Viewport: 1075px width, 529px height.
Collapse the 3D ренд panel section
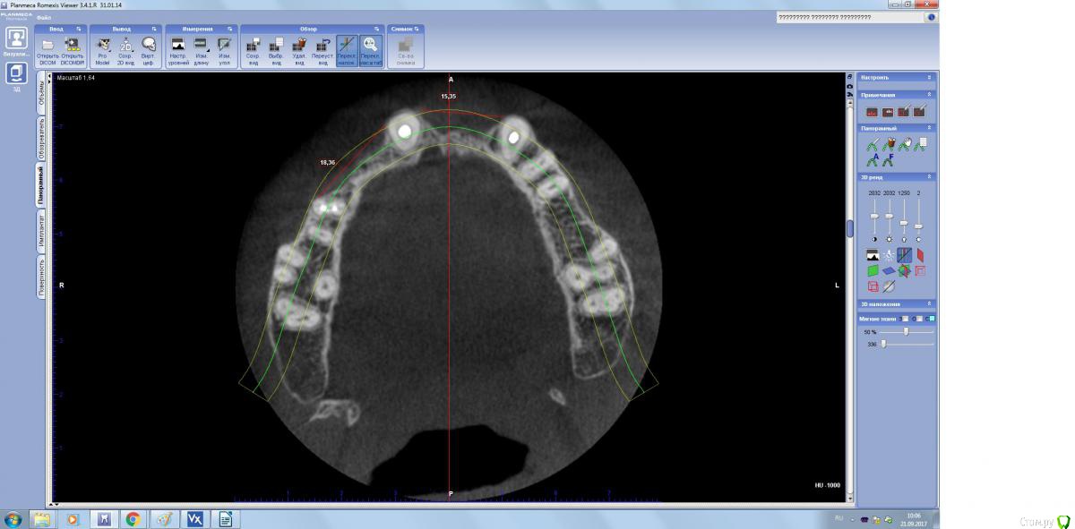(x=929, y=177)
